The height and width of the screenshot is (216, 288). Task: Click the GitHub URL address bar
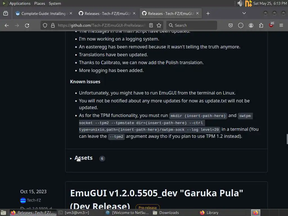click(101, 25)
